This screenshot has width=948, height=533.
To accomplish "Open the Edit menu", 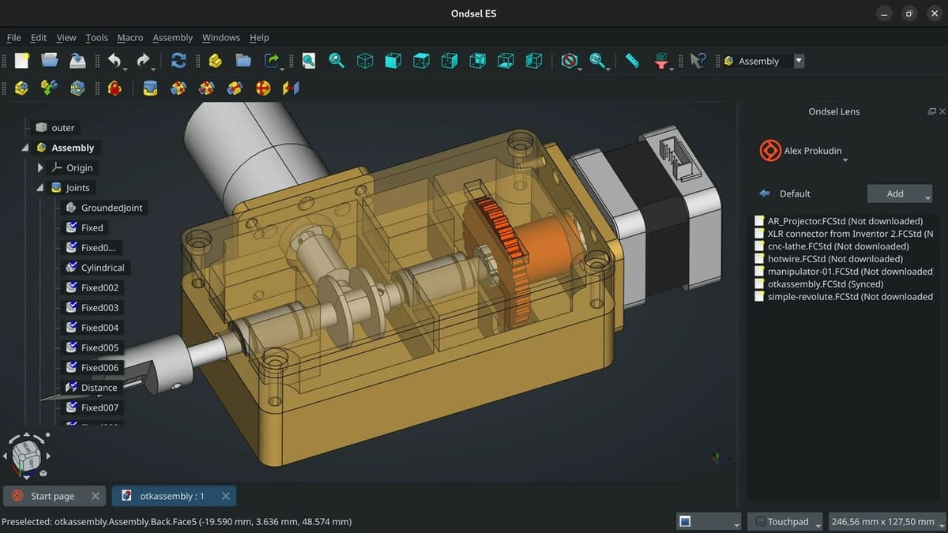I will pos(39,37).
